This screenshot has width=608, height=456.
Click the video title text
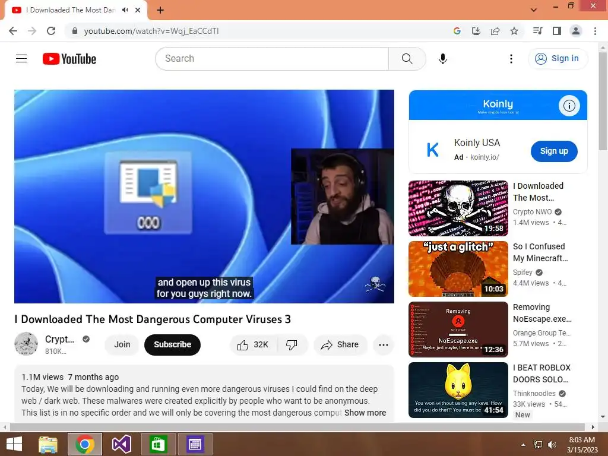[x=153, y=319]
